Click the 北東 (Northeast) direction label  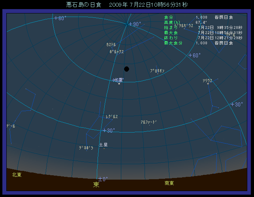pos(17,174)
